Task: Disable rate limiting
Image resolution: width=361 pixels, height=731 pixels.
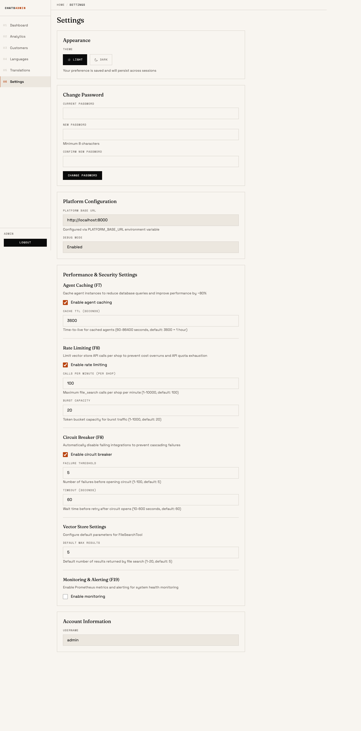Action: pyautogui.click(x=65, y=365)
